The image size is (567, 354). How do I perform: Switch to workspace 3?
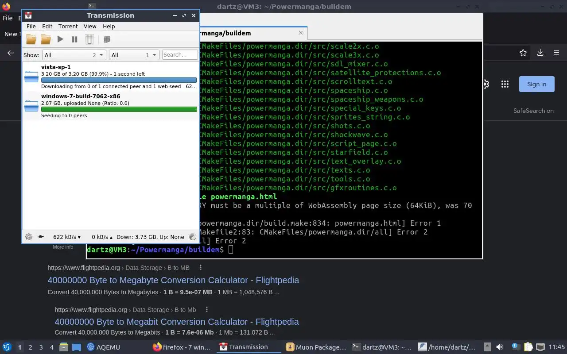pos(41,347)
